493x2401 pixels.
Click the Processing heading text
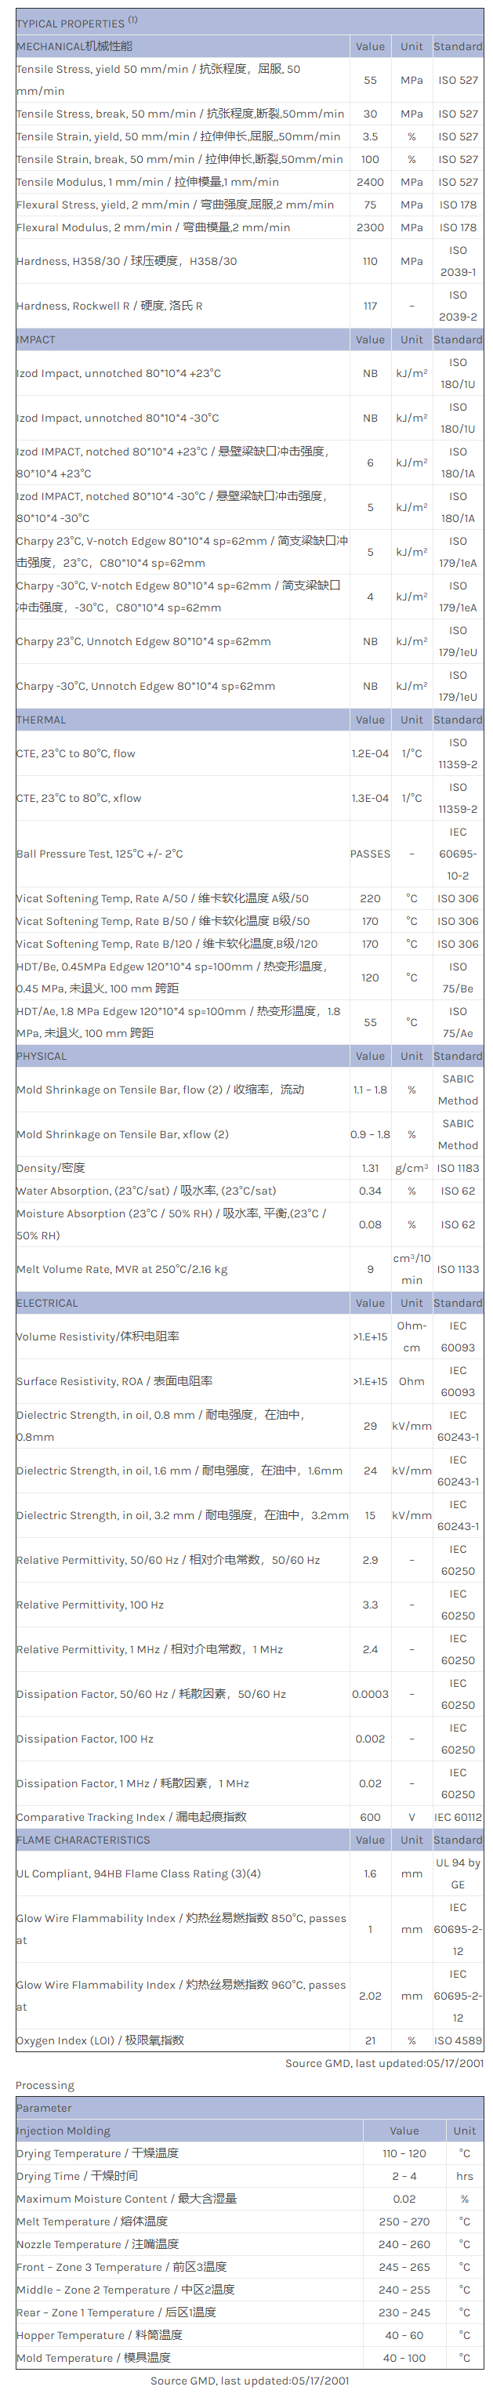tap(45, 2085)
